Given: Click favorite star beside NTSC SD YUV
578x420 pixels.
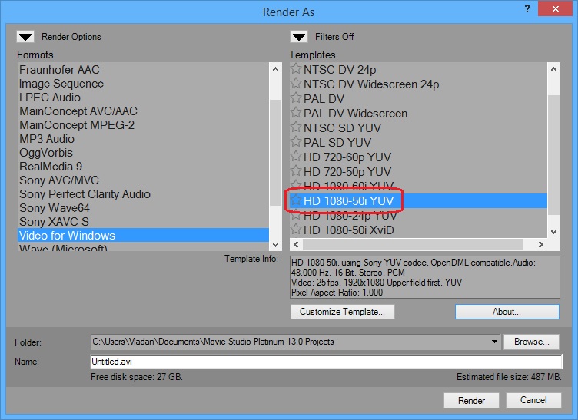Looking at the screenshot, I should 296,127.
